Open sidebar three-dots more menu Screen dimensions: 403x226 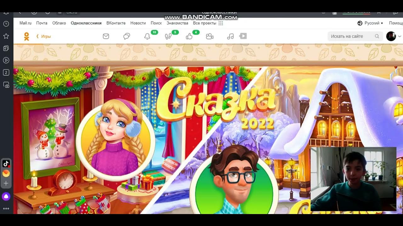click(x=6, y=208)
